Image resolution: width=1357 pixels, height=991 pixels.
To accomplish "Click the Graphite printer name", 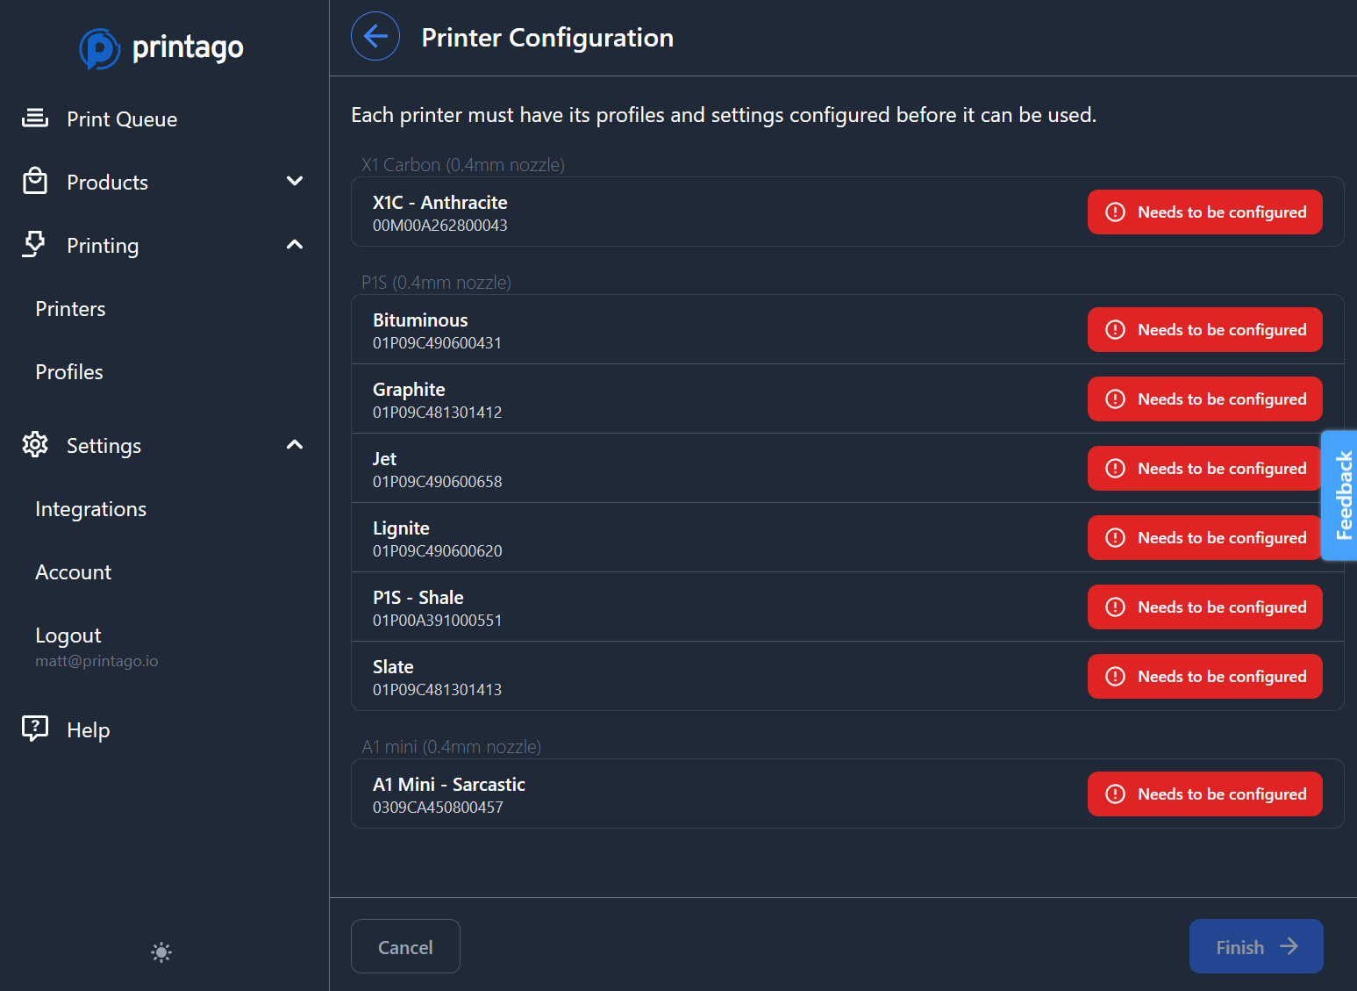I will tap(409, 390).
